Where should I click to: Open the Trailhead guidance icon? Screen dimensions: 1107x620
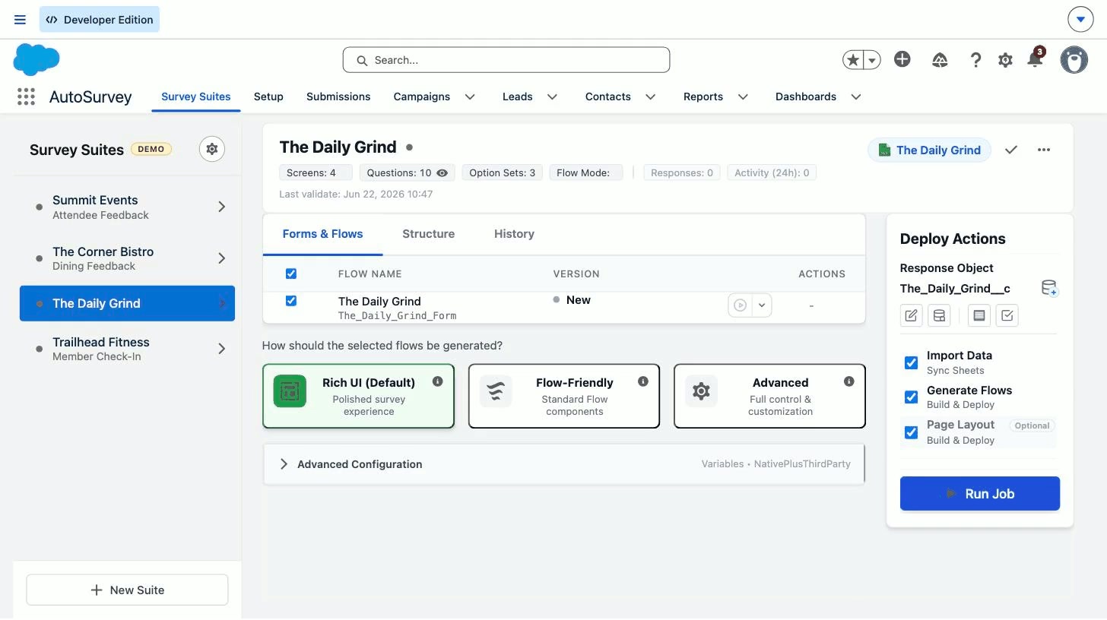point(940,60)
